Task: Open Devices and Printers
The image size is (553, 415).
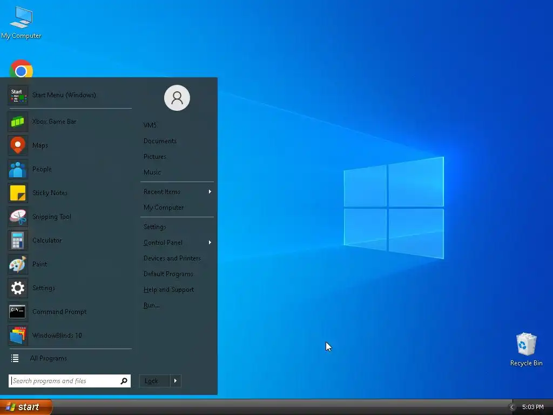Action: coord(172,258)
